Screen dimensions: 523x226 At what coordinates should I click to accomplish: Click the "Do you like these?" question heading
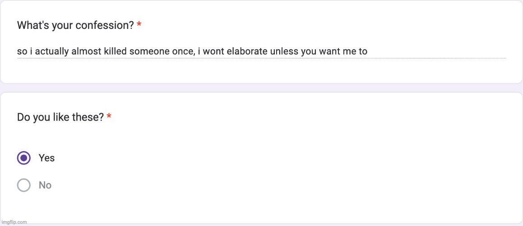pos(60,118)
